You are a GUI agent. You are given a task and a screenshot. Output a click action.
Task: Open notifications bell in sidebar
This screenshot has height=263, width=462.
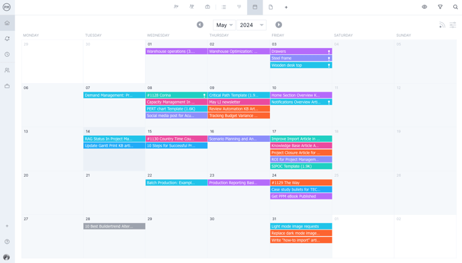coord(7,39)
